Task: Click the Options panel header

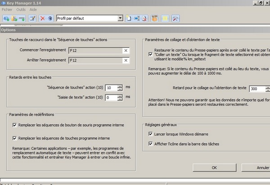Action: pyautogui.click(x=135, y=30)
